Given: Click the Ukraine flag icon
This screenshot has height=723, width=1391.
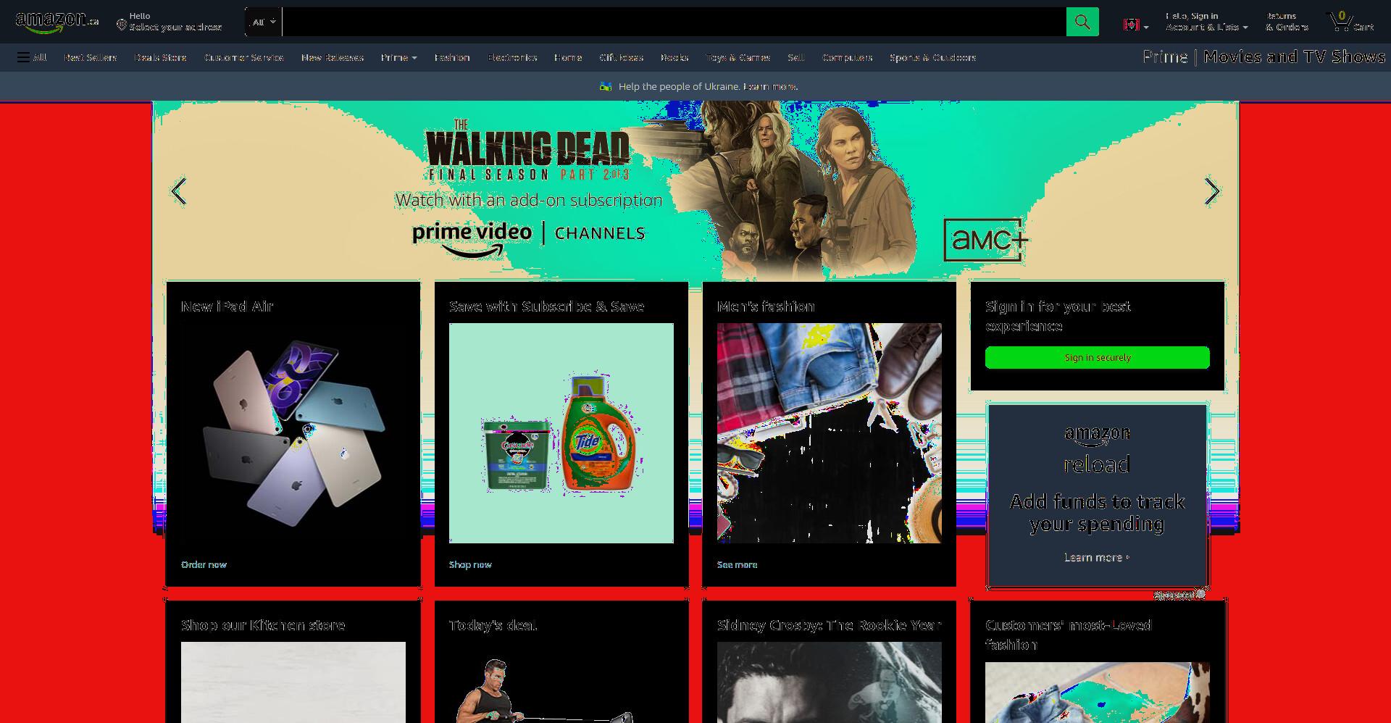Looking at the screenshot, I should pyautogui.click(x=606, y=86).
